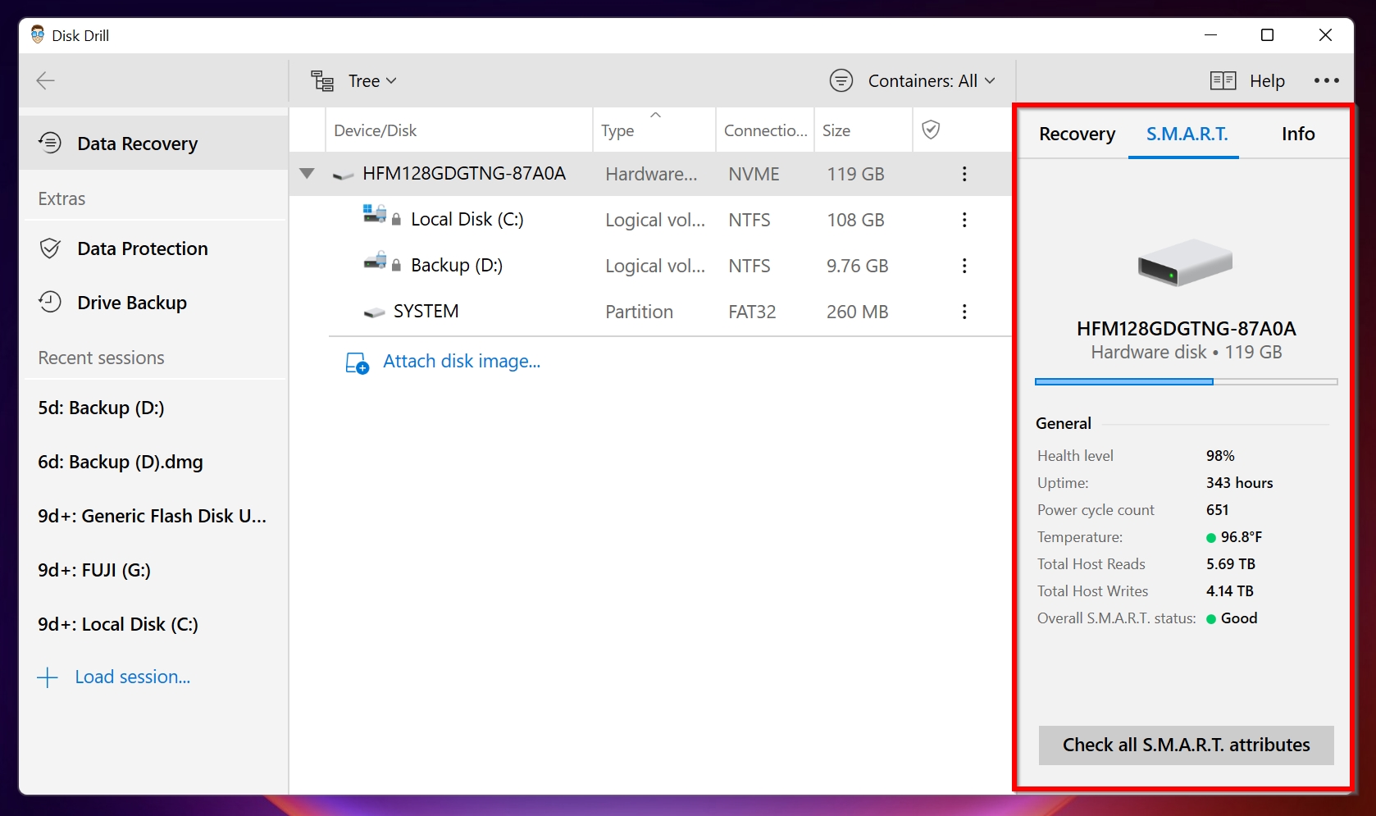Click the shield protection column header icon
Viewport: 1376px width, 816px height.
(931, 130)
